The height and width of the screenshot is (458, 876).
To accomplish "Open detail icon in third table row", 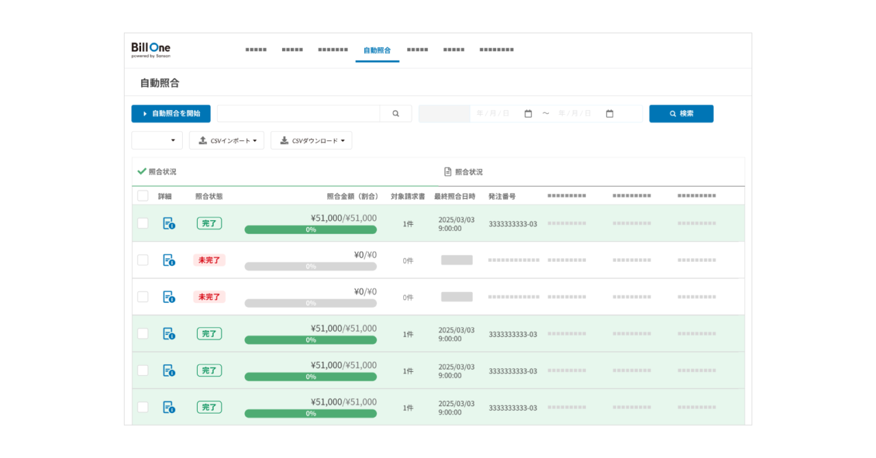I will click(x=168, y=297).
